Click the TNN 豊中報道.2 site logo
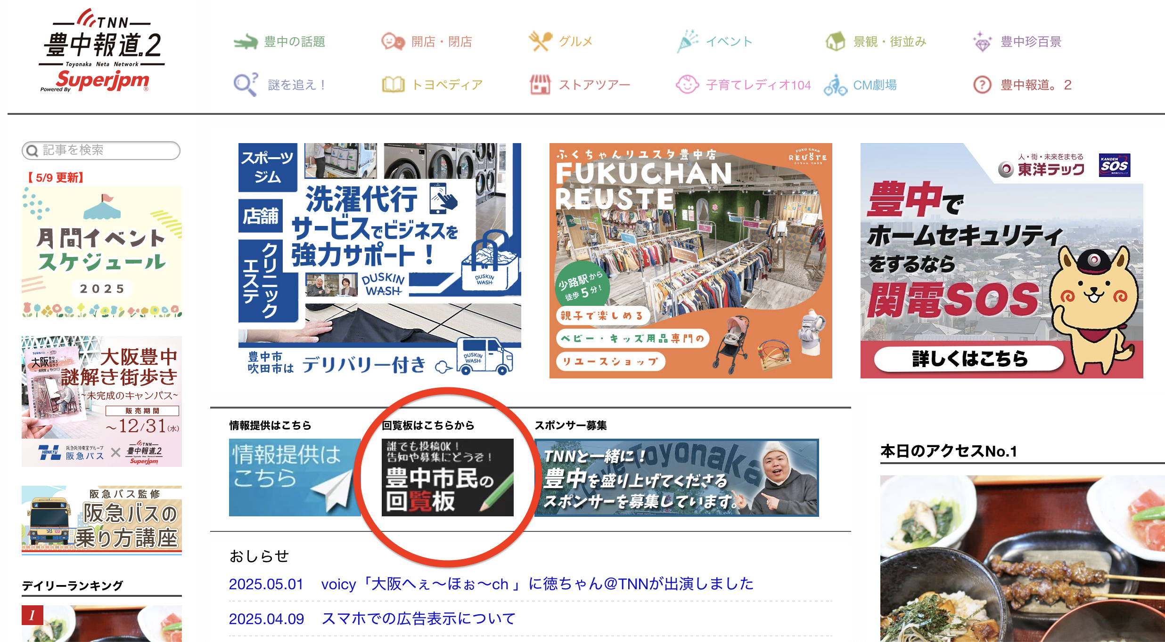The height and width of the screenshot is (642, 1165). (x=102, y=50)
